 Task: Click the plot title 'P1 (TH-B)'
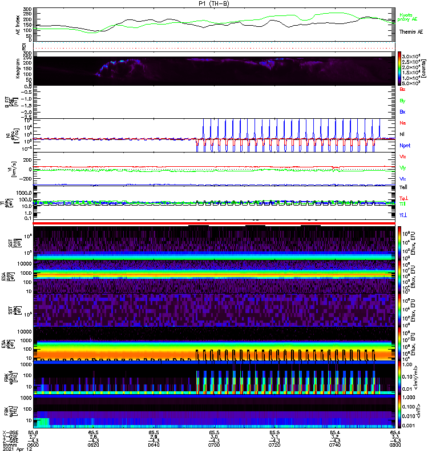[213, 3]
